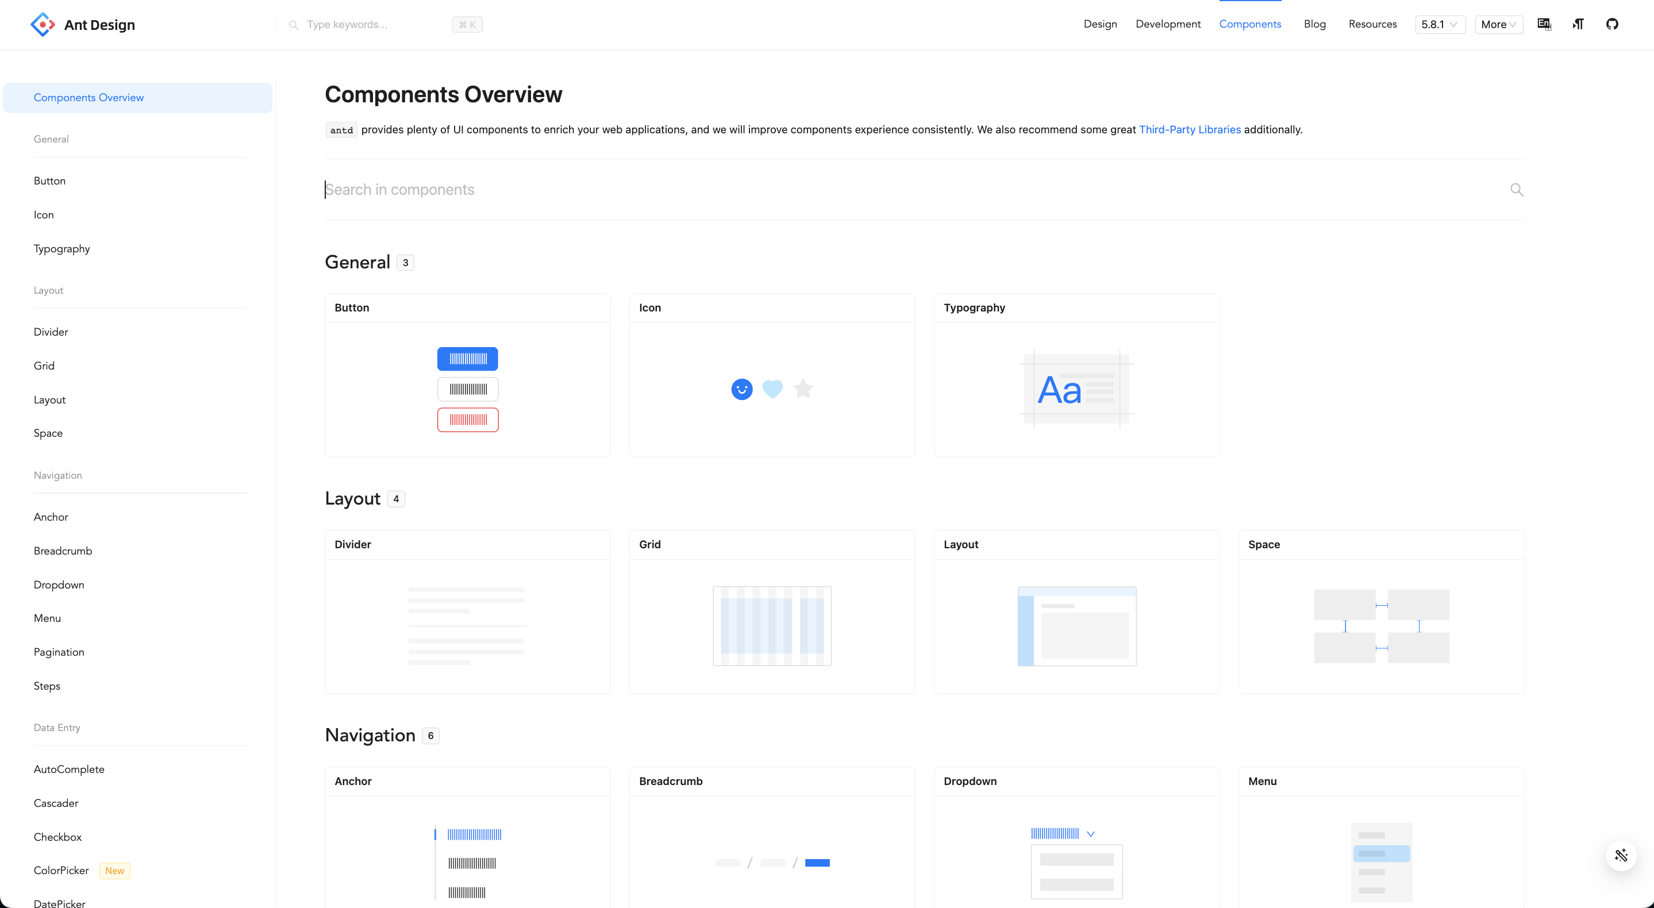Click the header search magnifier icon
This screenshot has width=1654, height=908.
[x=294, y=25]
